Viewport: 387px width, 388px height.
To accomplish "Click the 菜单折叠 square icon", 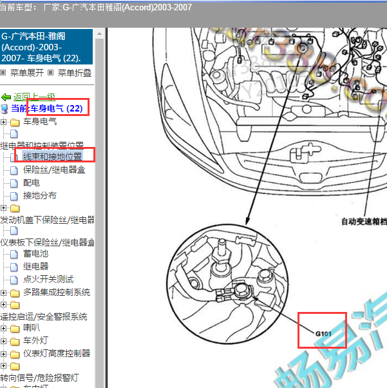I will pyautogui.click(x=50, y=72).
